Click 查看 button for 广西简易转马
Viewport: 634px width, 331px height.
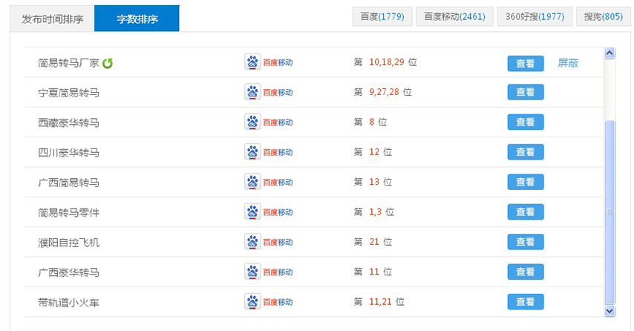tap(525, 182)
